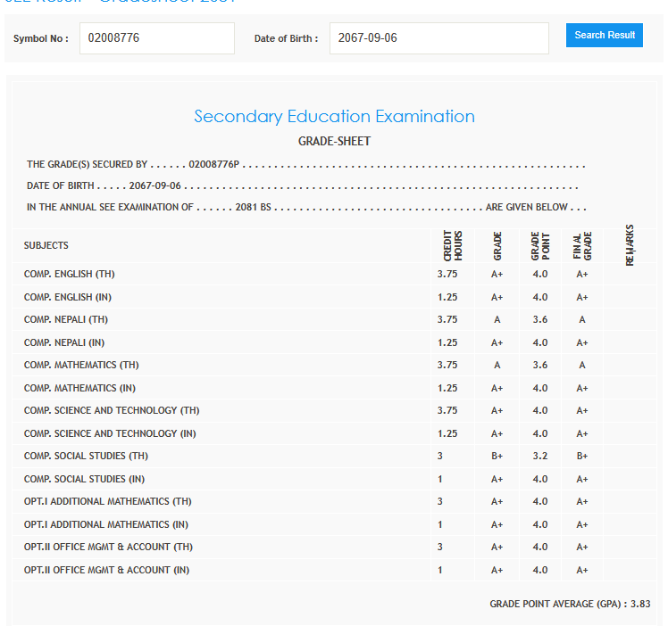This screenshot has width=668, height=626.
Task: Click the Grade Point Average 3.83 text
Action: 570,604
